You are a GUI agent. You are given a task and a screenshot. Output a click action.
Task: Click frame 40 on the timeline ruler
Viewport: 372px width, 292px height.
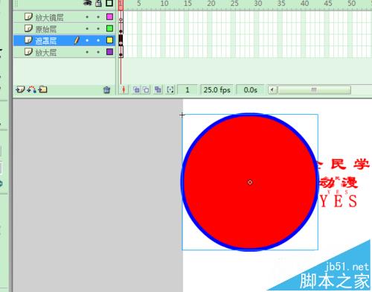click(x=304, y=4)
